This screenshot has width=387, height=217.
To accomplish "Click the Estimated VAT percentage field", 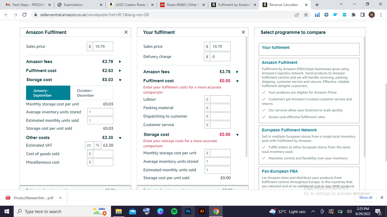I will pyautogui.click(x=90, y=145).
